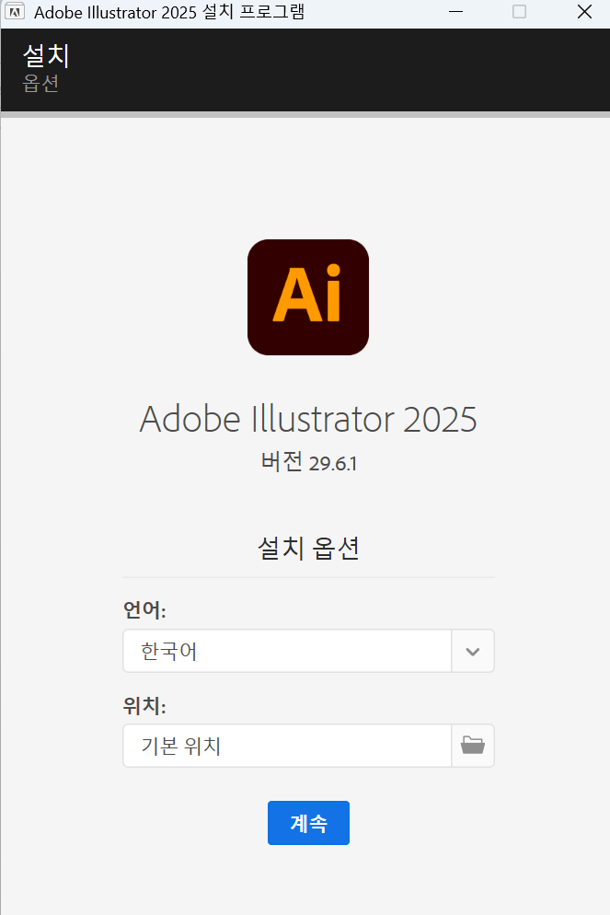Expand the 언어 dropdown arrow

click(x=472, y=651)
